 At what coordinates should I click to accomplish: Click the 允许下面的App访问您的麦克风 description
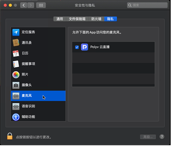click(x=97, y=32)
